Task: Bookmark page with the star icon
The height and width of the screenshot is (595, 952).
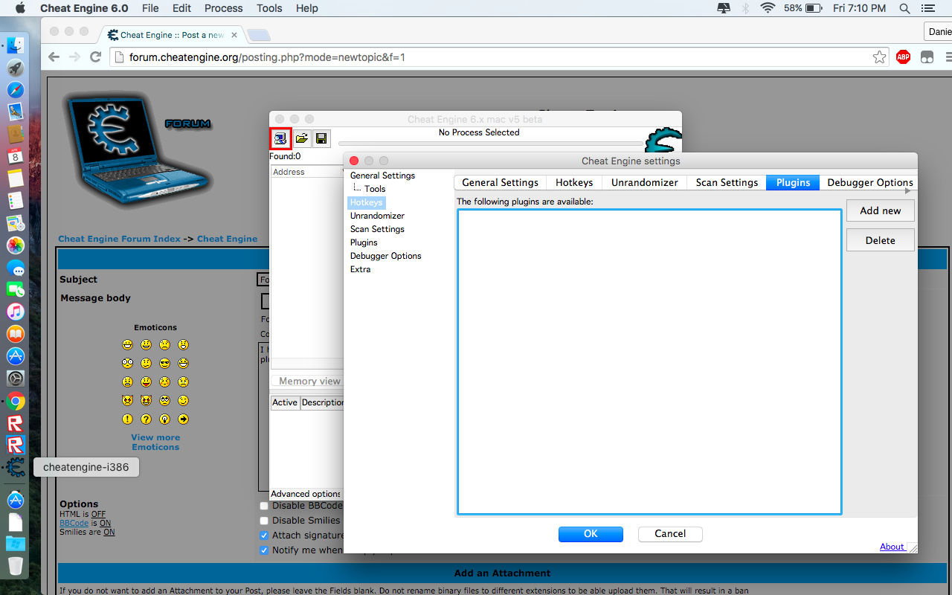Action: tap(879, 57)
